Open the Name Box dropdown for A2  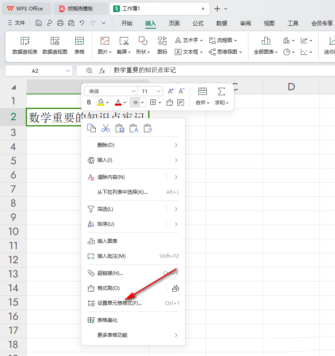click(68, 71)
